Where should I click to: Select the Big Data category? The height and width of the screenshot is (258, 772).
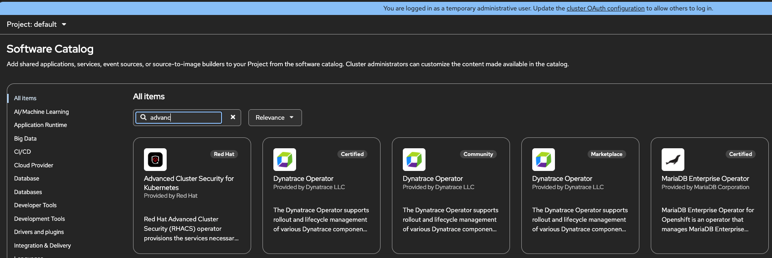[25, 139]
